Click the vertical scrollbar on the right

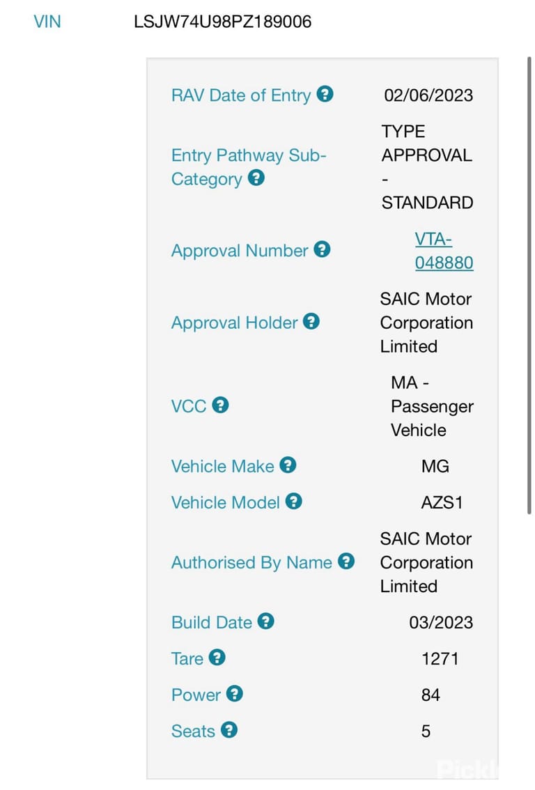pyautogui.click(x=529, y=285)
